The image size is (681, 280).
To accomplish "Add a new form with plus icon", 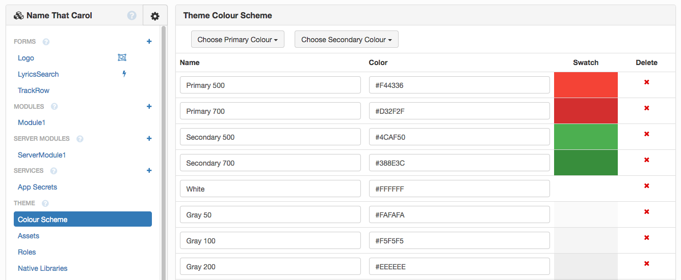I will click(149, 42).
